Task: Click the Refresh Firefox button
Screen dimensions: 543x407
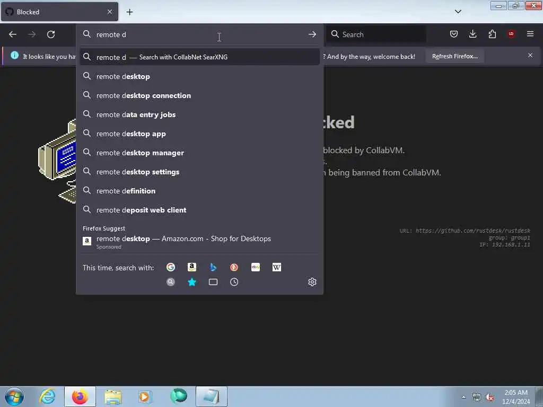Action: tap(454, 56)
